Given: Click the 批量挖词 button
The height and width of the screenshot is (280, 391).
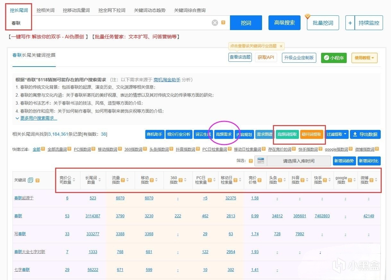Looking at the screenshot, I should (323, 23).
